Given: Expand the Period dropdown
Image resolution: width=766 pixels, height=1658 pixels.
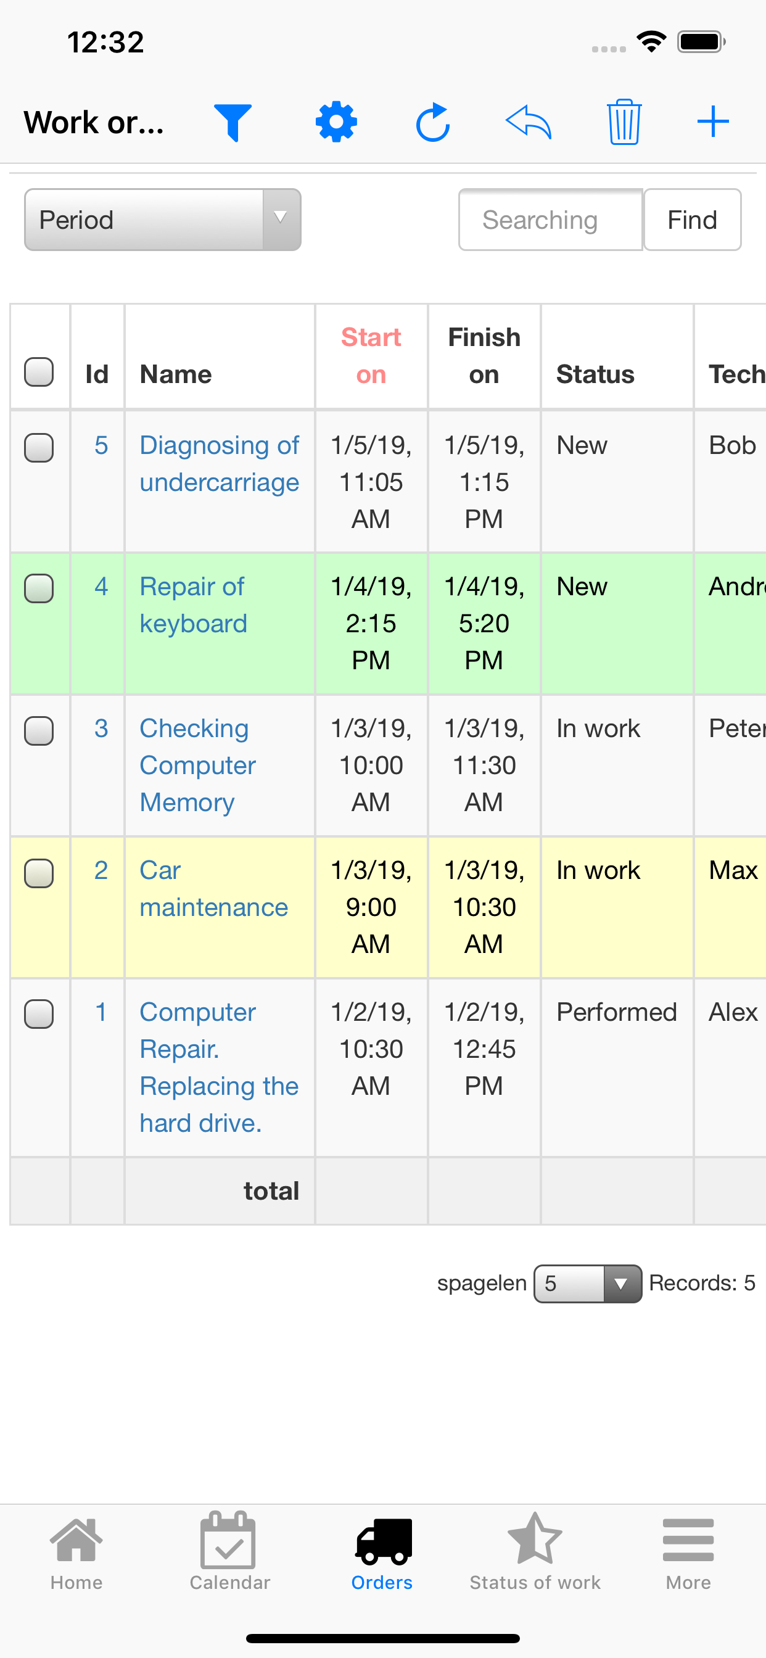Looking at the screenshot, I should pyautogui.click(x=162, y=220).
